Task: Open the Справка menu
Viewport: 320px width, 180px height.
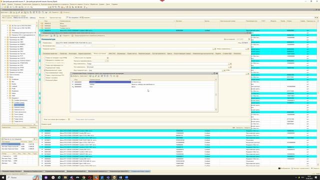Action: point(114,4)
